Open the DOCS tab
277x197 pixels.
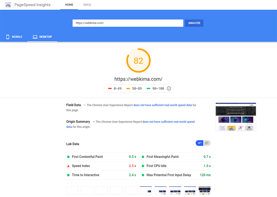pyautogui.click(x=87, y=5)
